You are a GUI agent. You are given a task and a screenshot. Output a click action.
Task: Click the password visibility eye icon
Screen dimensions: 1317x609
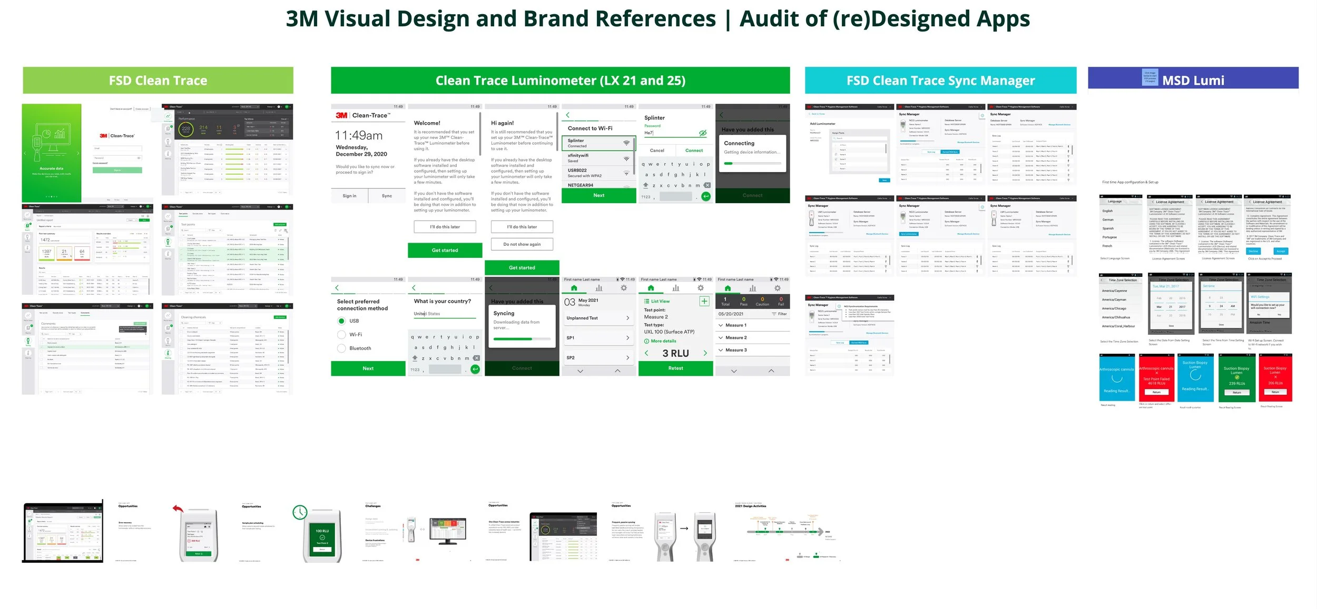click(702, 133)
